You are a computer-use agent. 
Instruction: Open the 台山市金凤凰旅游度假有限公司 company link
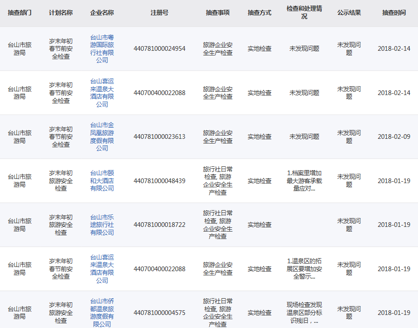(x=102, y=137)
